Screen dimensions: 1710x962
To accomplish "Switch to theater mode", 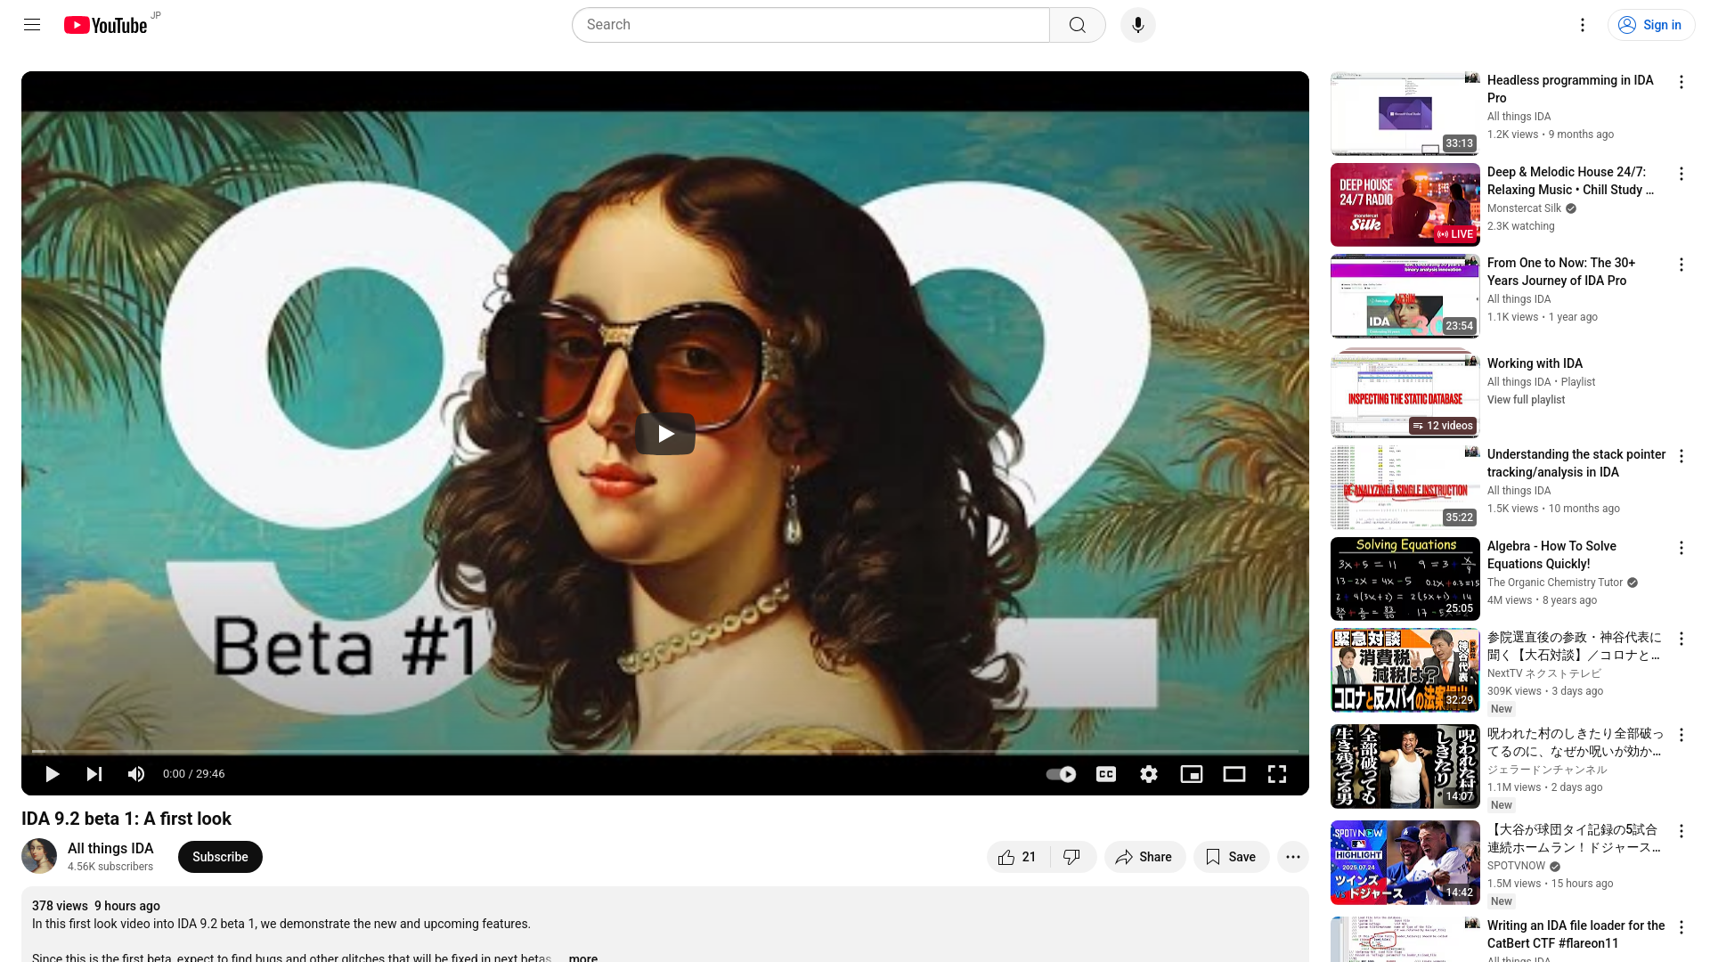I will click(x=1234, y=774).
